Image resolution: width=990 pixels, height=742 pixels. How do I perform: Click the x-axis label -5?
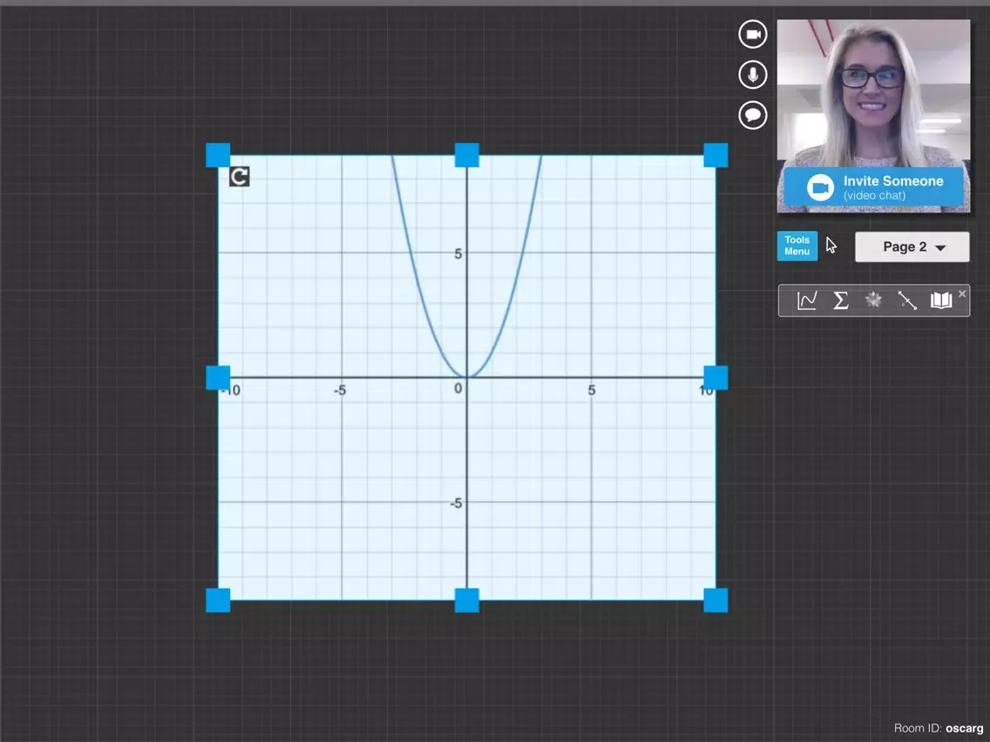point(340,390)
